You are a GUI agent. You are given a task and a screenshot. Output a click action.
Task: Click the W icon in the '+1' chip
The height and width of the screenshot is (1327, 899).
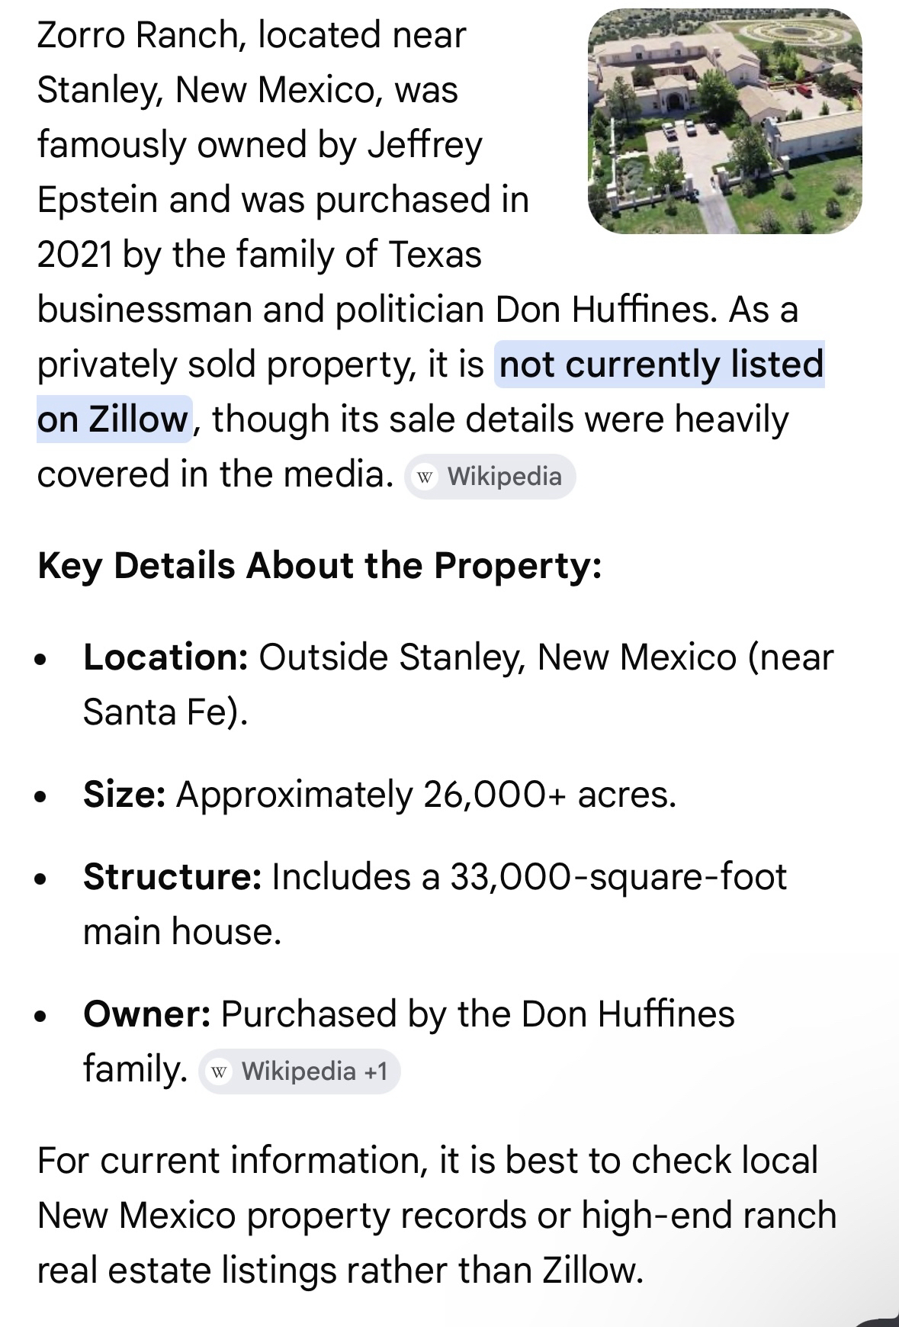220,1072
